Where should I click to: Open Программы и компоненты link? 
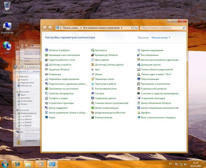tap(155, 84)
